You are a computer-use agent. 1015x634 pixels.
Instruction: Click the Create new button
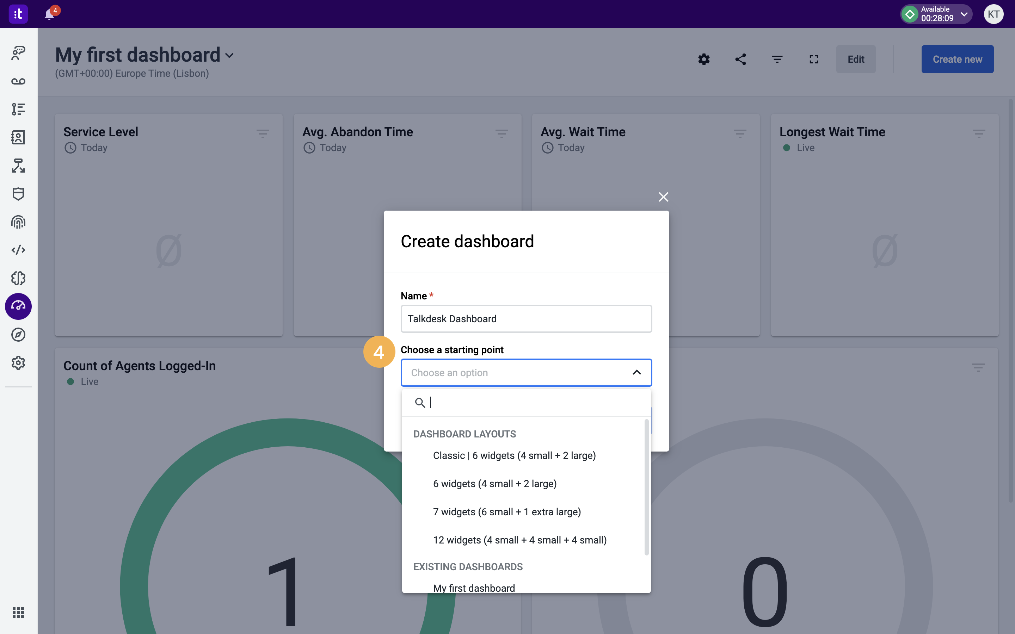click(x=957, y=59)
